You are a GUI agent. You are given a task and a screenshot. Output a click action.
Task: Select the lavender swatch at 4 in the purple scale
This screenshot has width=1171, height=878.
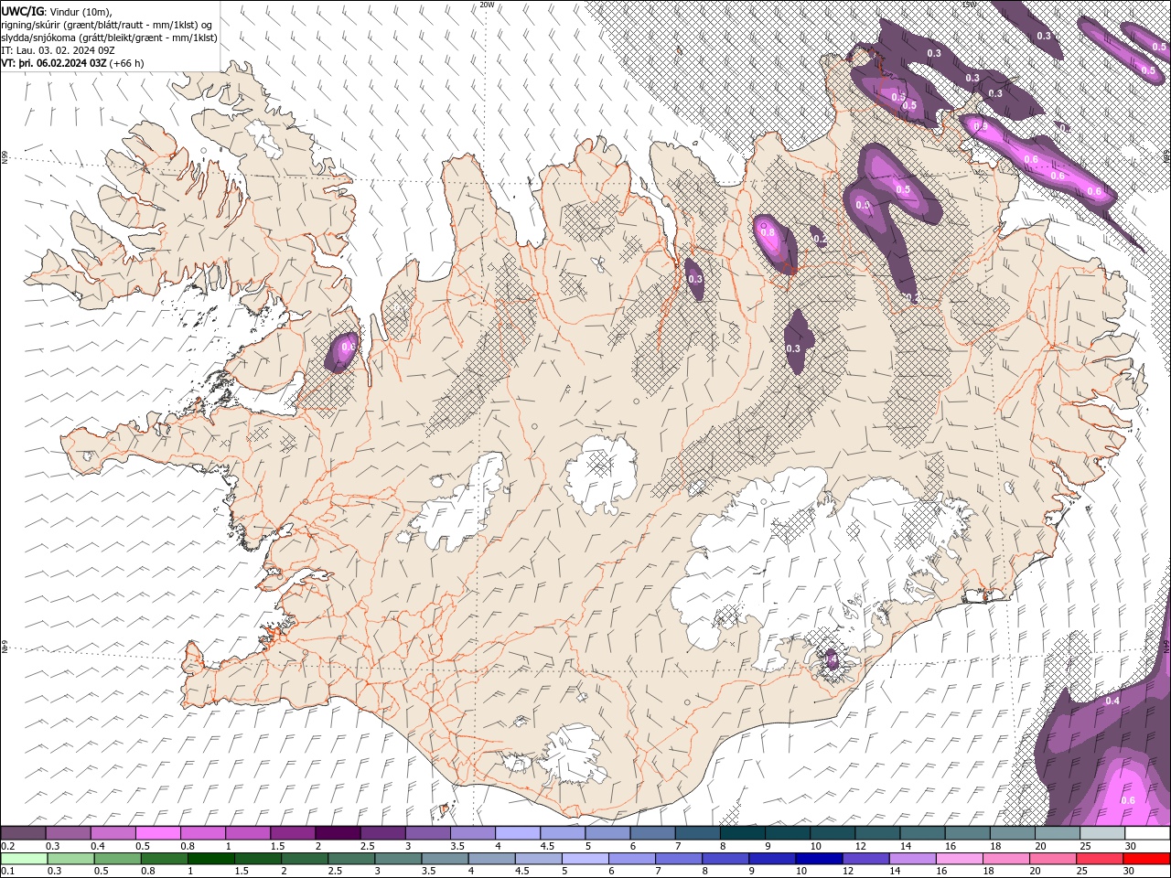[518, 833]
